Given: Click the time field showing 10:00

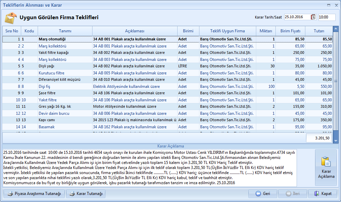Looking at the screenshot, I should [326, 17].
